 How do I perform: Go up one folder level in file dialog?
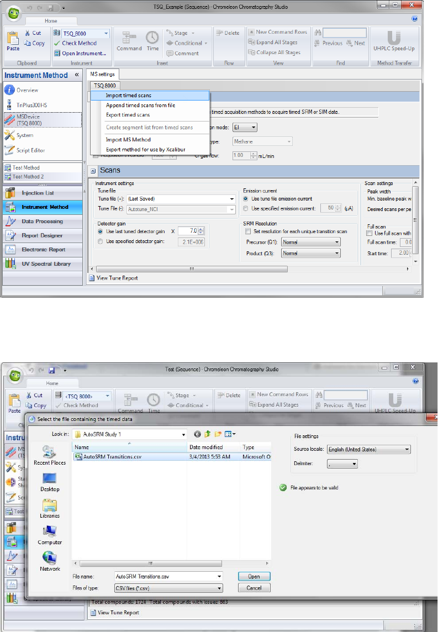coord(208,434)
